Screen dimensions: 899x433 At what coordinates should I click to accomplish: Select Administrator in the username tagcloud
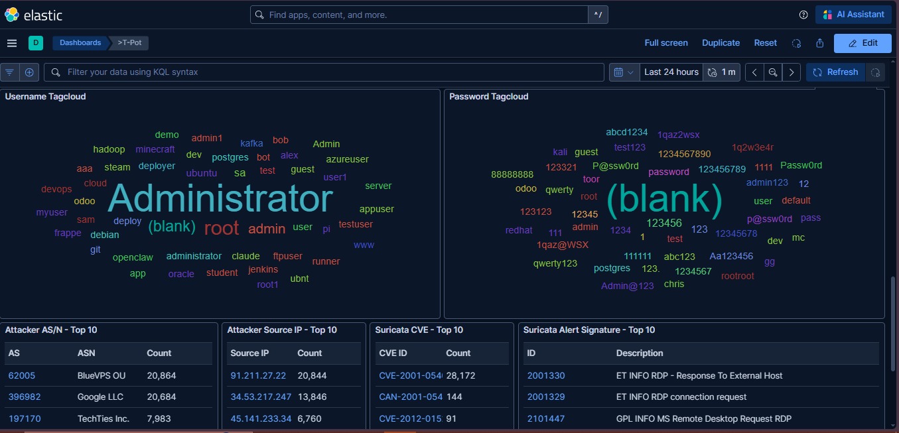pos(220,198)
